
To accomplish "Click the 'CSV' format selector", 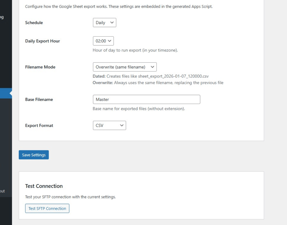I will point(109,125).
